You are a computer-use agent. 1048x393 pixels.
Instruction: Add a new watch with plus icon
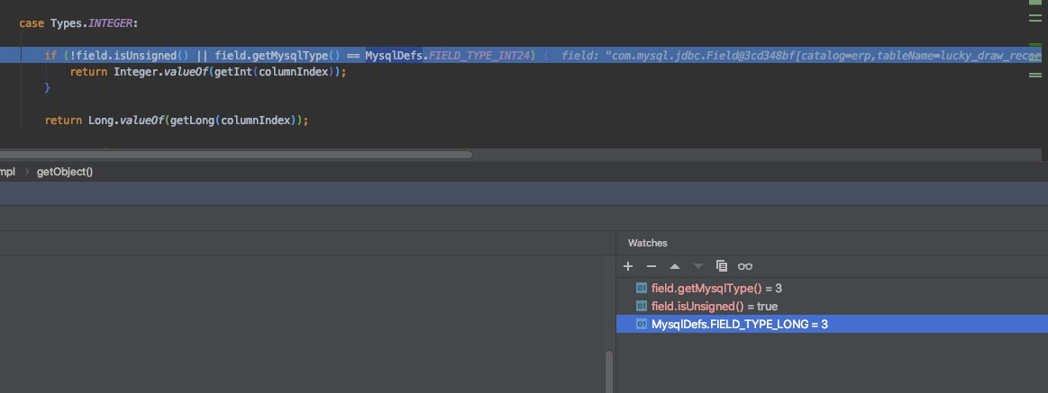click(x=627, y=266)
